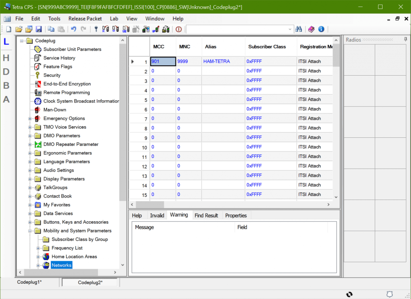Collapse the Mobility and System Parameters node
411x299 pixels.
pyautogui.click(x=30, y=231)
